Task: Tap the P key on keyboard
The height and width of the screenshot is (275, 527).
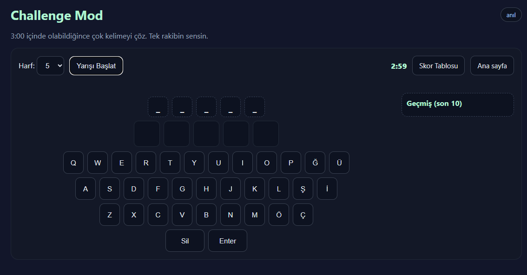Action: (x=291, y=163)
